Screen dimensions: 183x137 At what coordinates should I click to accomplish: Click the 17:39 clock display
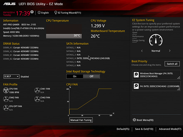23,13
